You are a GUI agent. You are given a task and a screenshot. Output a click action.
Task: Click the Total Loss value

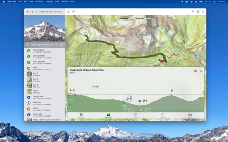click(147, 109)
